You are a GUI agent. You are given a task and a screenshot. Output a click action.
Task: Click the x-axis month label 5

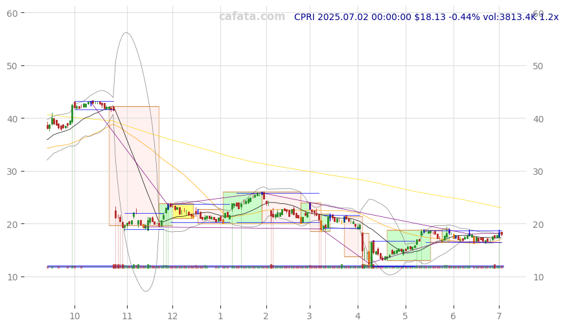[x=406, y=316]
